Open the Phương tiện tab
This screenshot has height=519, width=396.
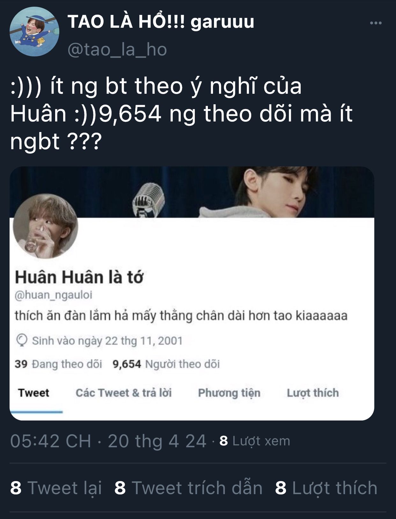click(229, 393)
